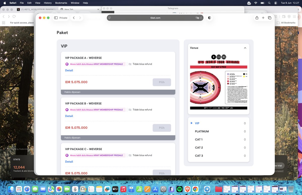Screen dimensions: 302x195
Task: Click the Wi-Fi status icon
Action: pos(256,3)
